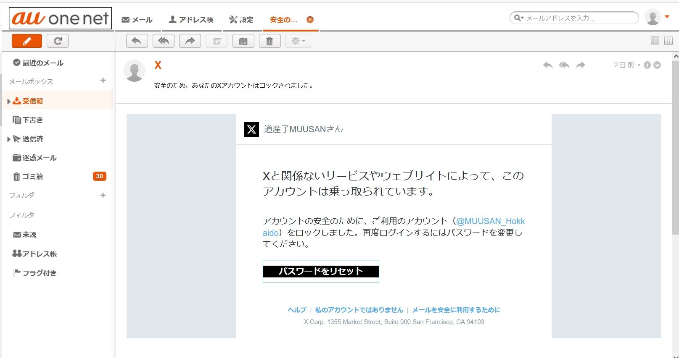Click the vertical scrollbar thumb
The height and width of the screenshot is (358, 679).
[676, 148]
